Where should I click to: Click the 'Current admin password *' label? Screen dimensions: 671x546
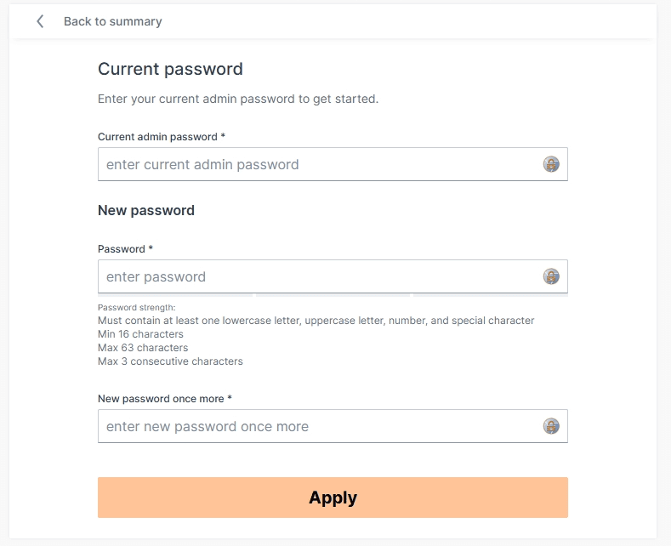162,136
